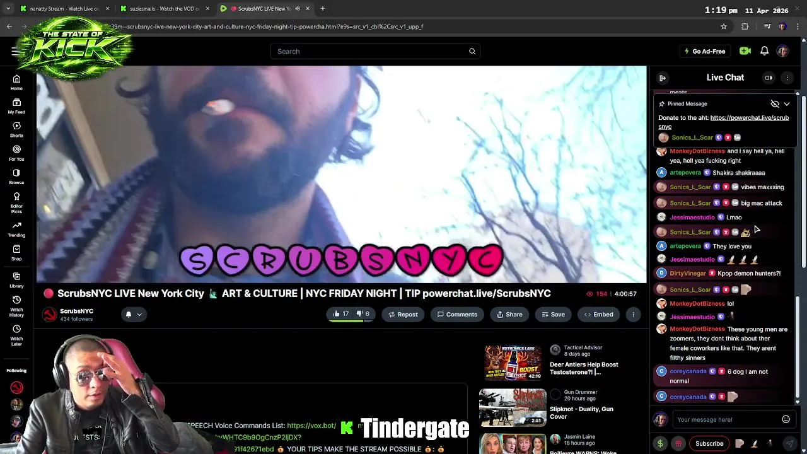Toggle the channel notification bell
Viewport: 807px width, 454px height.
click(x=129, y=314)
